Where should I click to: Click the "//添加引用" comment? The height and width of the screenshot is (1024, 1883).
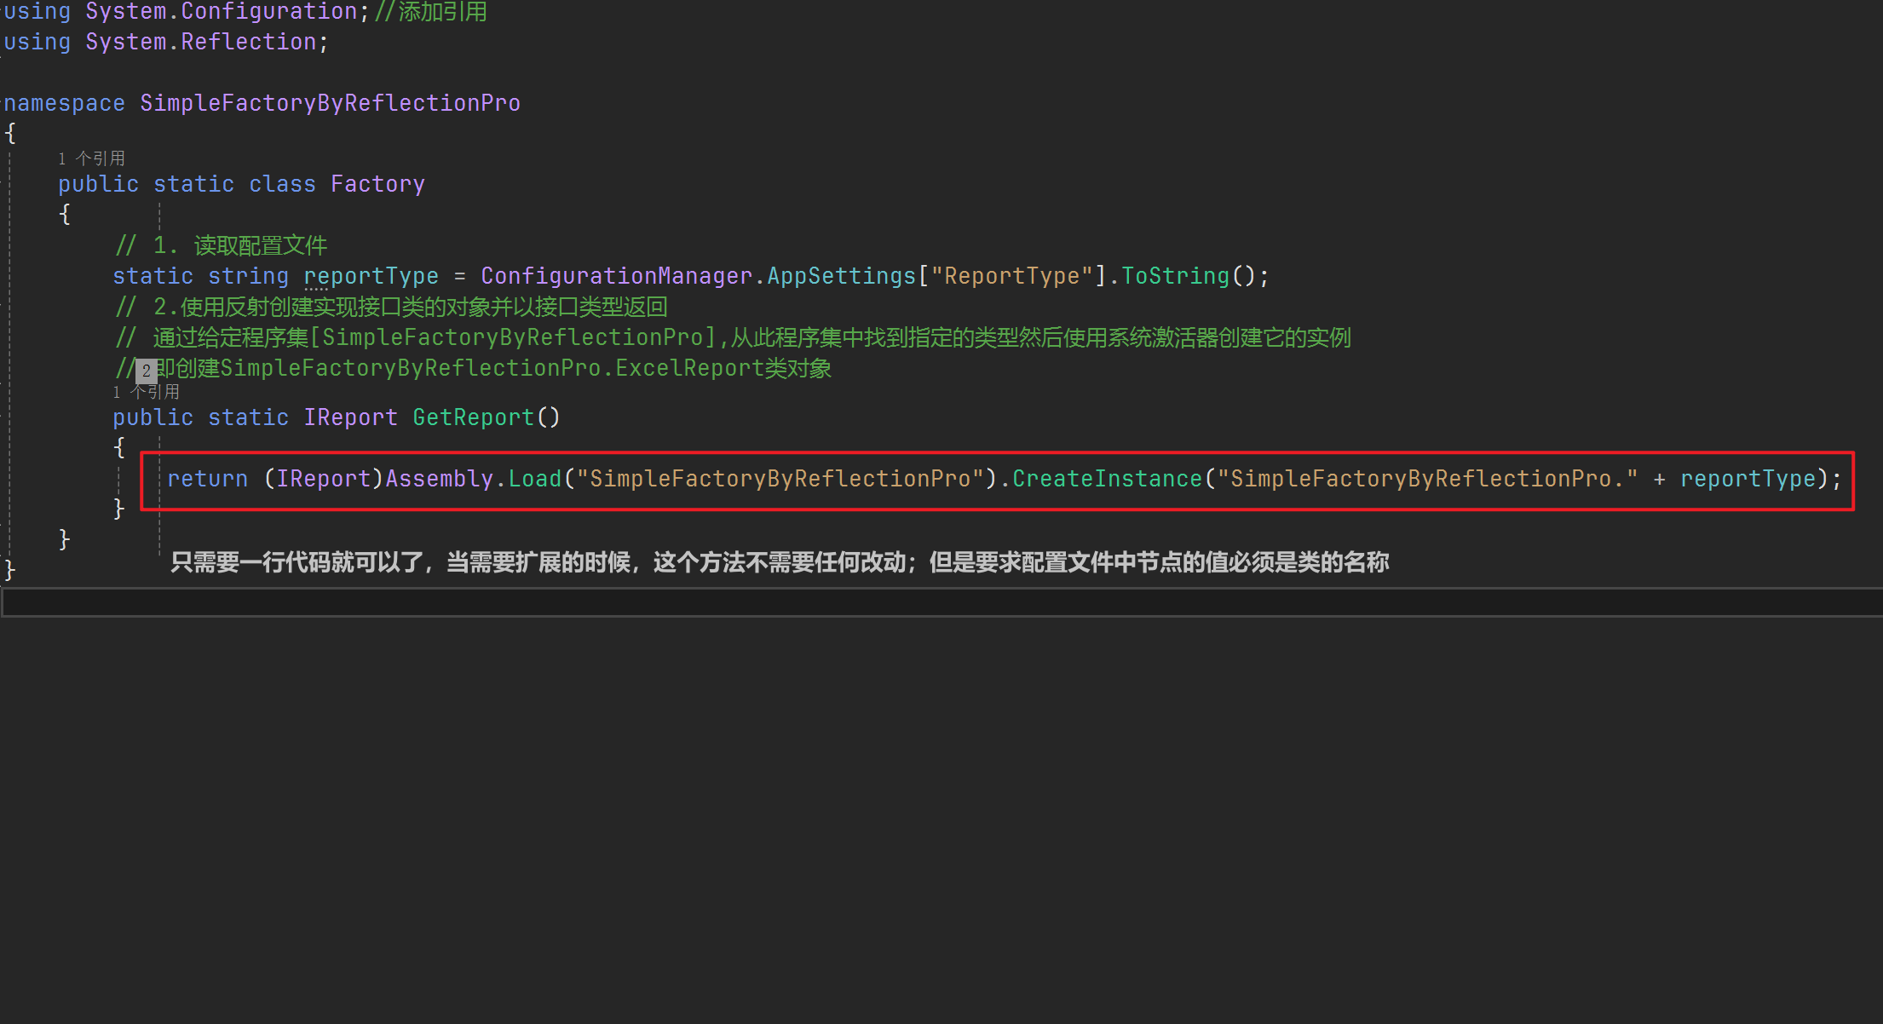pyautogui.click(x=430, y=12)
